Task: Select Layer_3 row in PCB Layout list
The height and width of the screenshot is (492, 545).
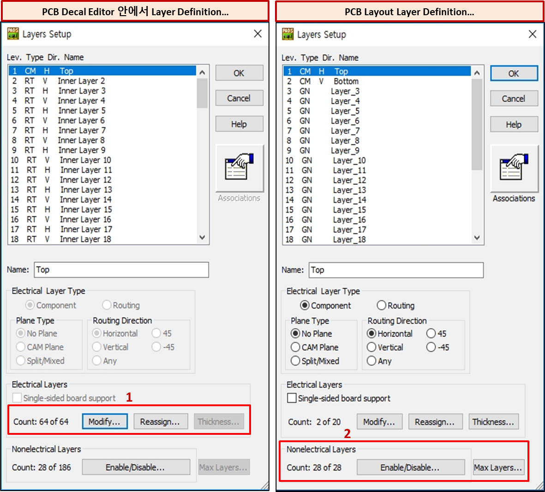Action: coord(377,91)
